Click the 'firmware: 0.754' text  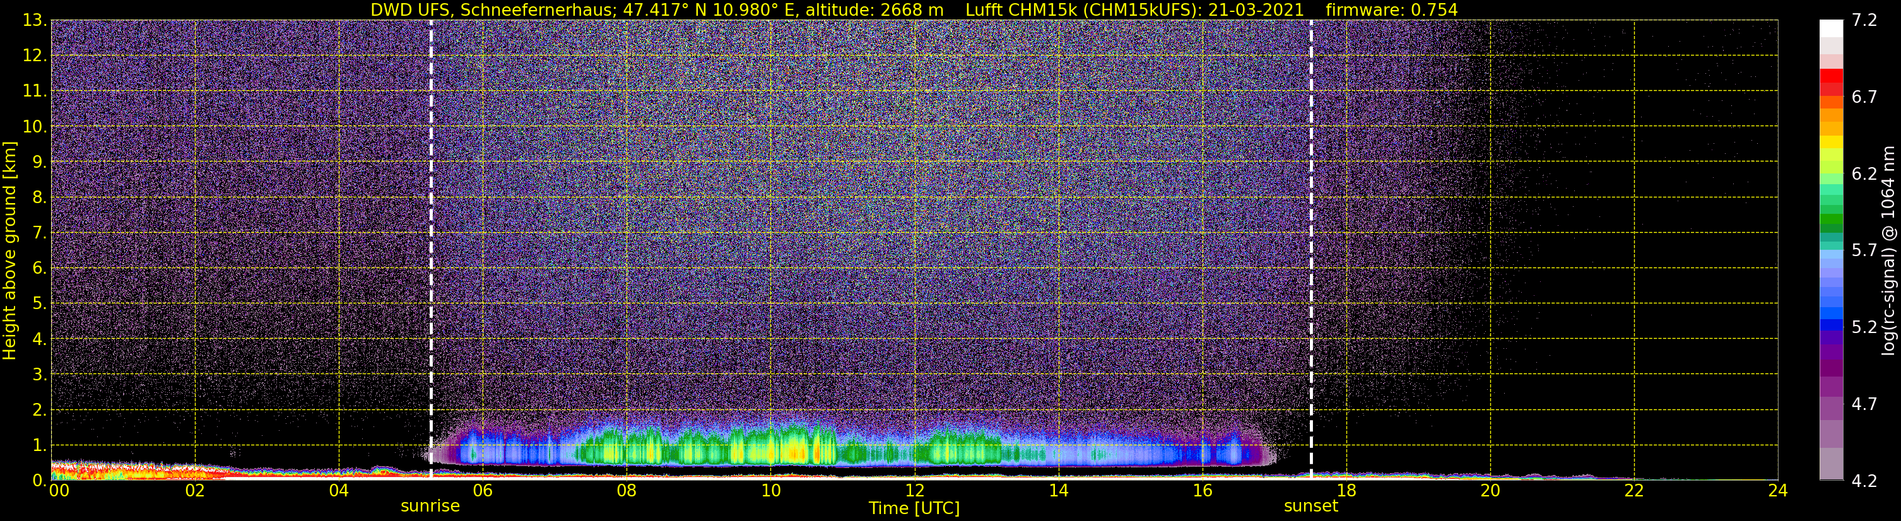1392,10
